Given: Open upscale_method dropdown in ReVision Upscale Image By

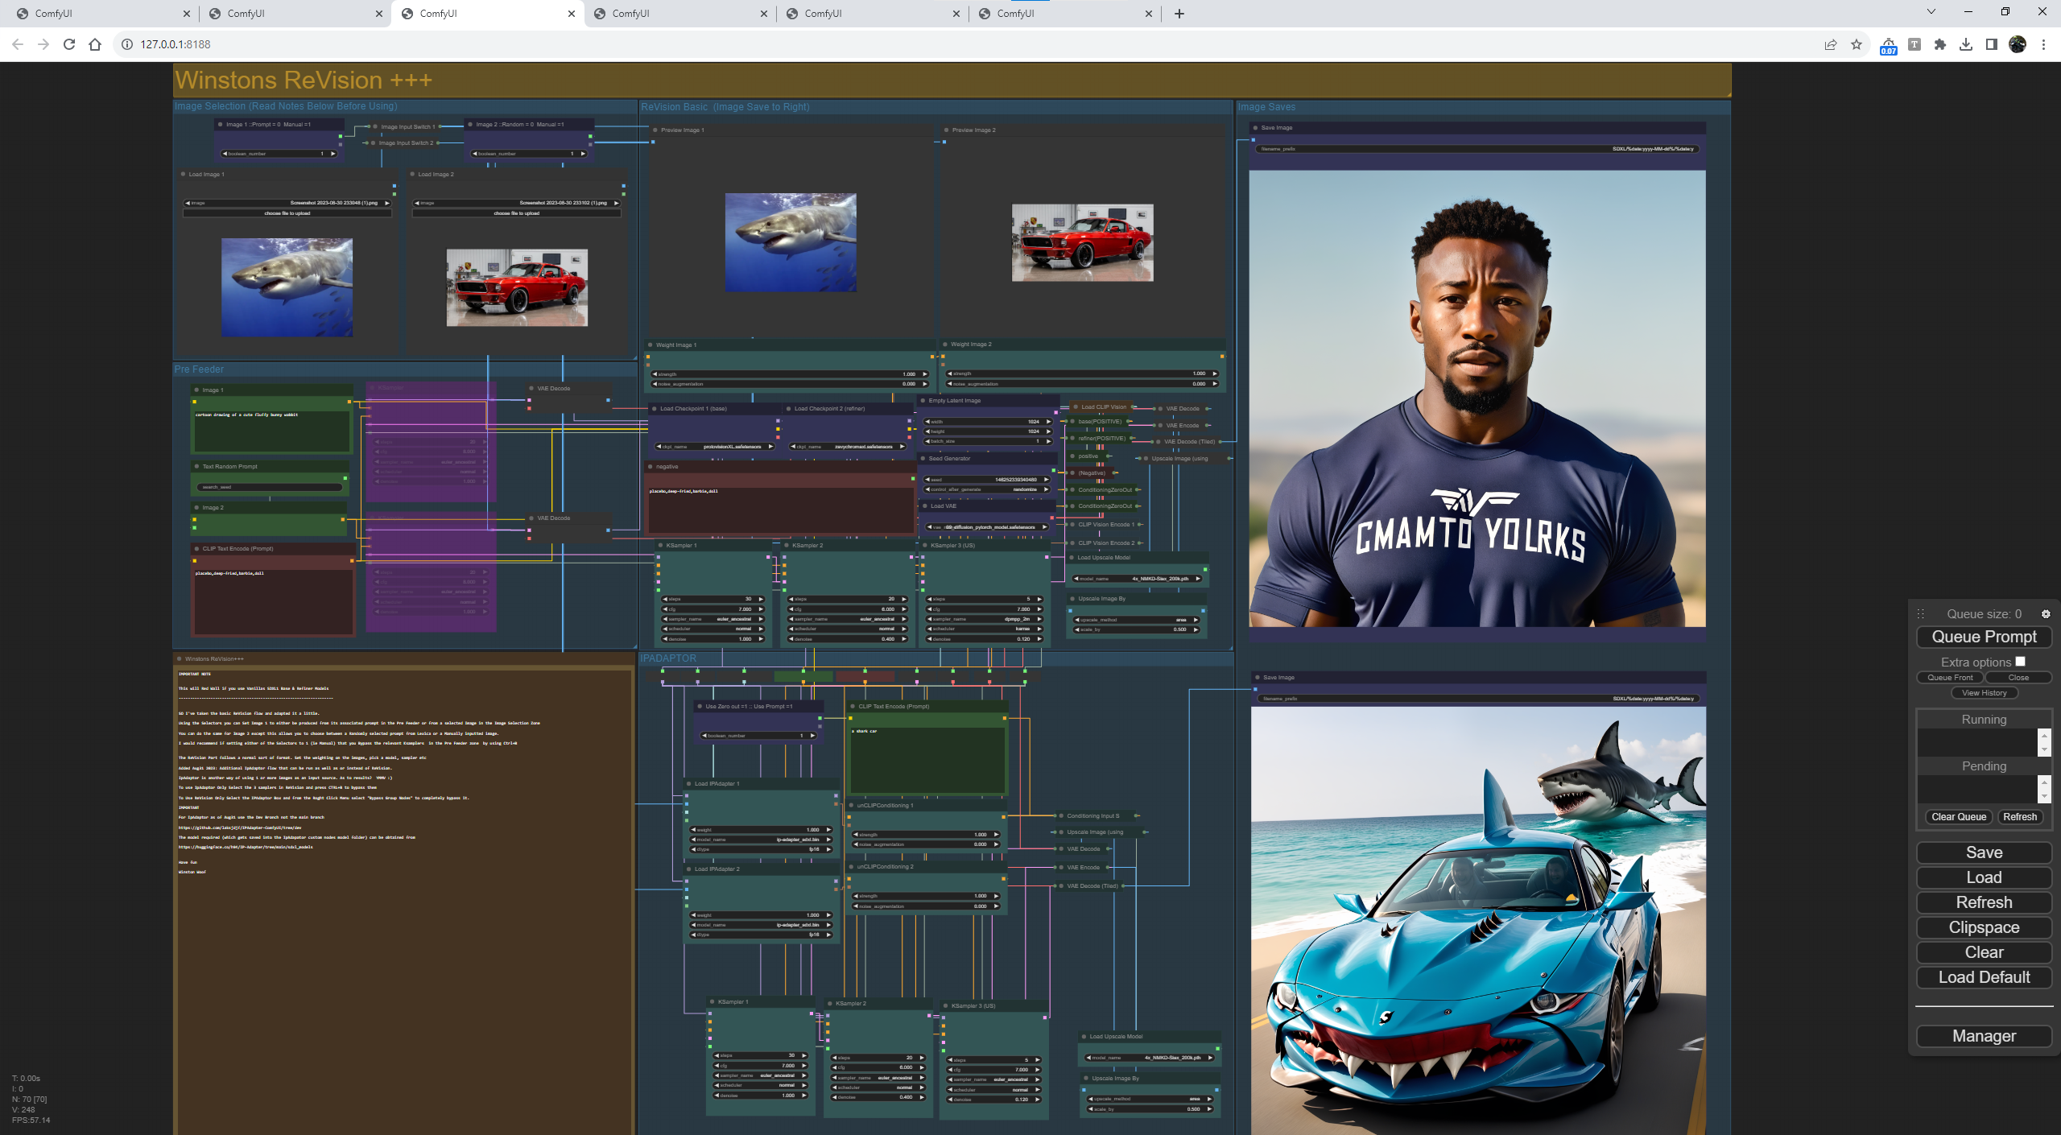Looking at the screenshot, I should pyautogui.click(x=1136, y=620).
